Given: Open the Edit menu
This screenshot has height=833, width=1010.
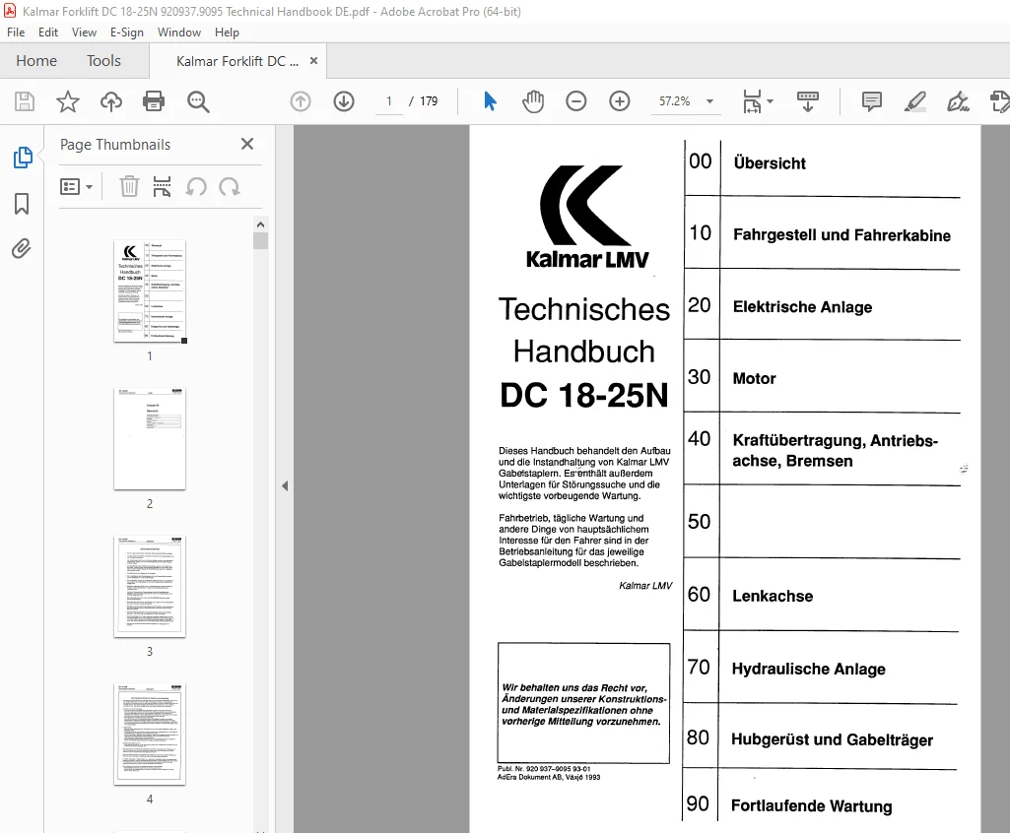Looking at the screenshot, I should 47,32.
